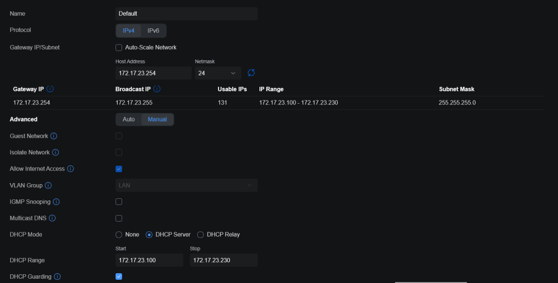Show info tooltip for Guest Network

54,136
